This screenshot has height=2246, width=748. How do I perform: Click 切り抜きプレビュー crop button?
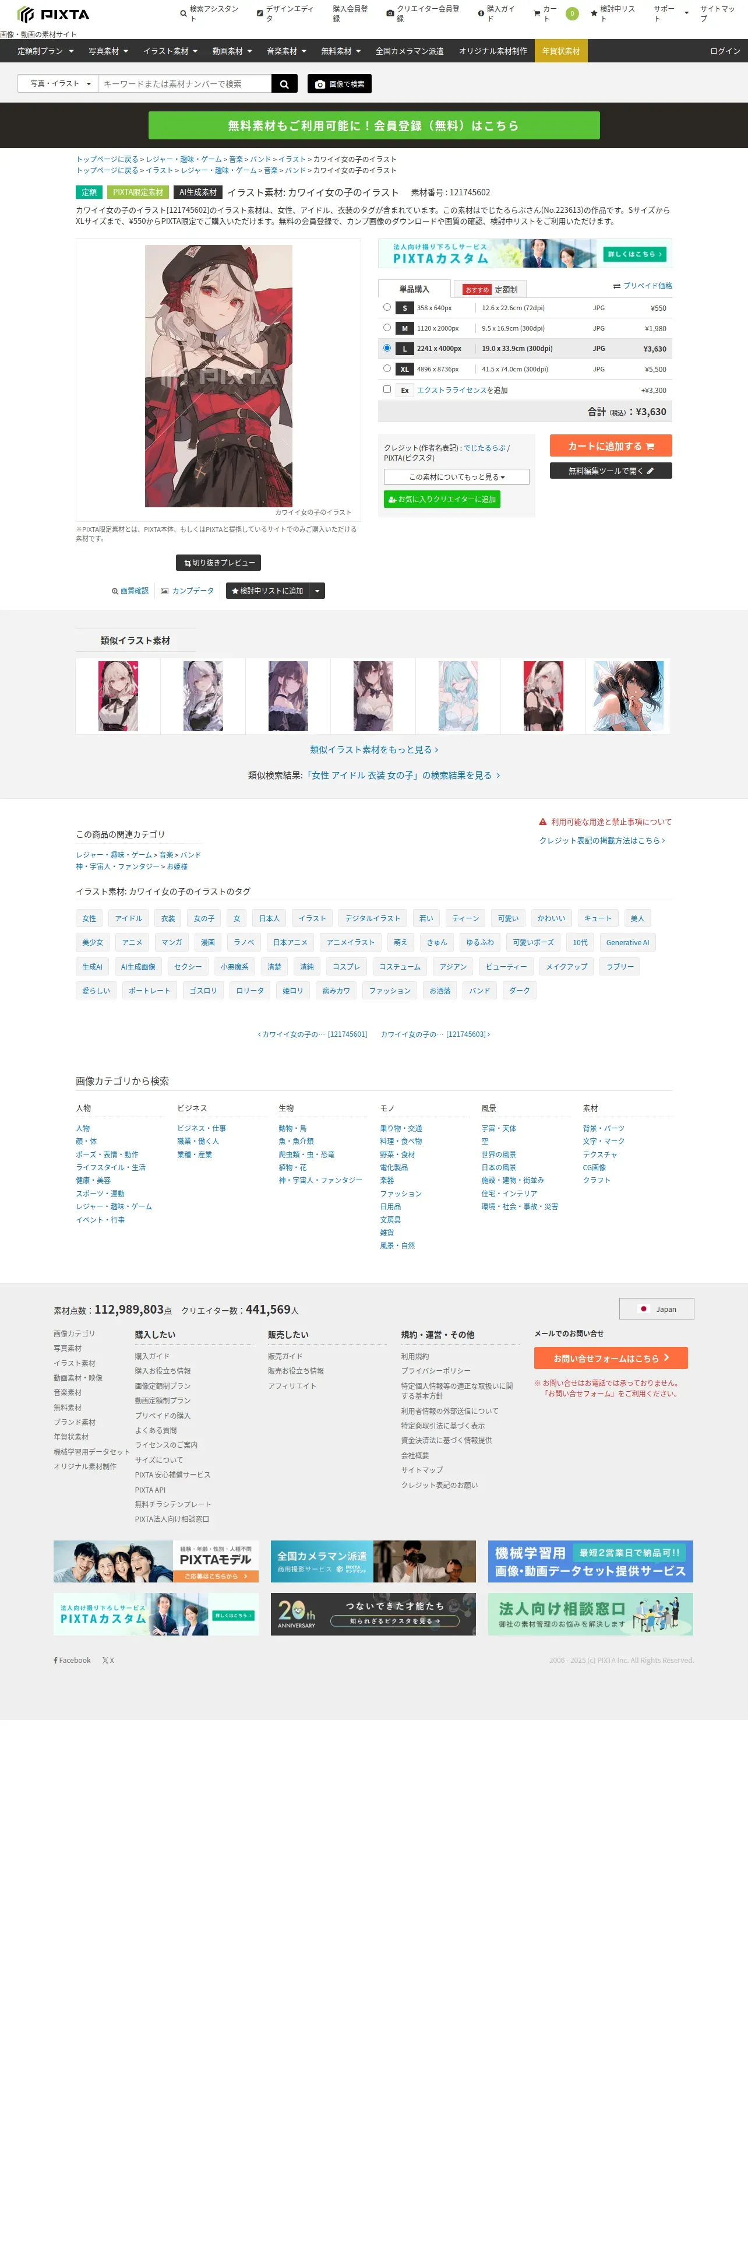218,563
